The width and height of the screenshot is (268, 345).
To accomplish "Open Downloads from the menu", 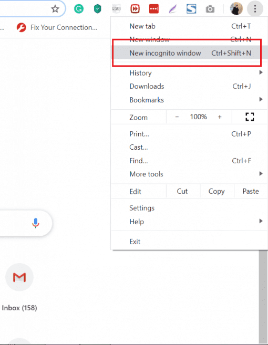I will tap(189, 86).
